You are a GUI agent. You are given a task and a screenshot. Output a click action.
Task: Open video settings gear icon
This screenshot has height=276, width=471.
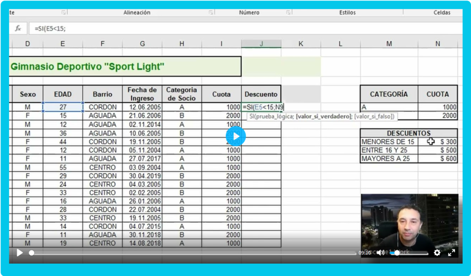pyautogui.click(x=437, y=253)
